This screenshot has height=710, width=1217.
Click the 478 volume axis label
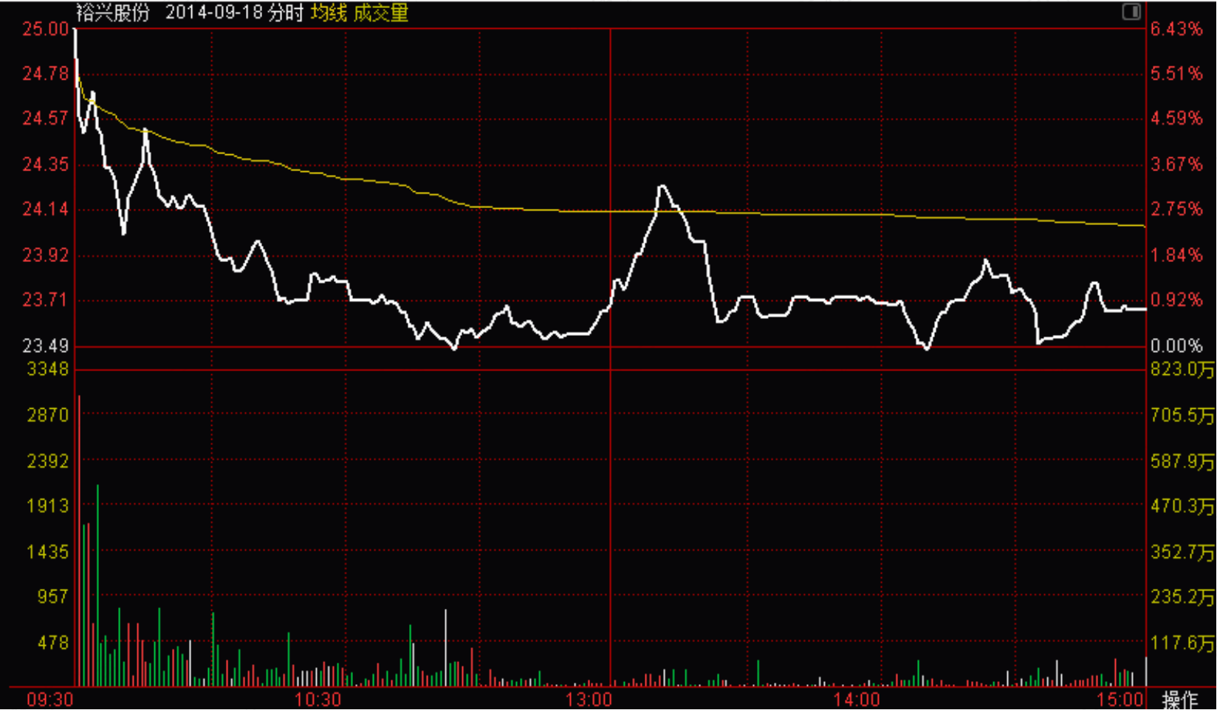tap(52, 642)
